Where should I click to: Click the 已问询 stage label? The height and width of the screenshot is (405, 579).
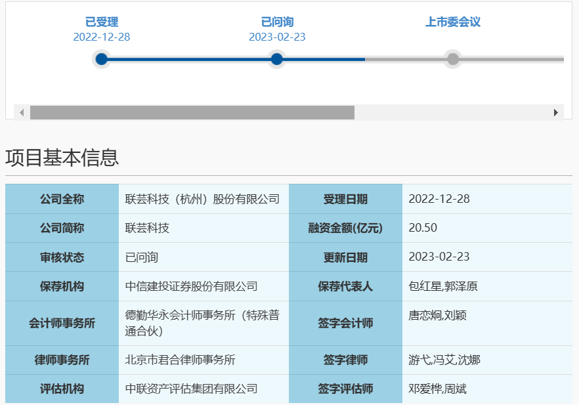coord(277,22)
